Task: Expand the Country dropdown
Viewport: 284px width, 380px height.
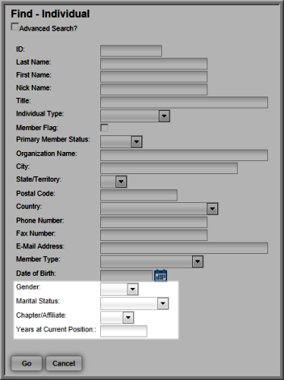Action: (x=159, y=209)
